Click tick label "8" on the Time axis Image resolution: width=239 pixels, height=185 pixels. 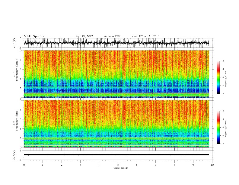tap(174, 165)
